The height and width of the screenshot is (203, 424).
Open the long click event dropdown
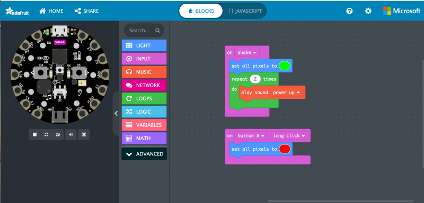pyautogui.click(x=289, y=136)
